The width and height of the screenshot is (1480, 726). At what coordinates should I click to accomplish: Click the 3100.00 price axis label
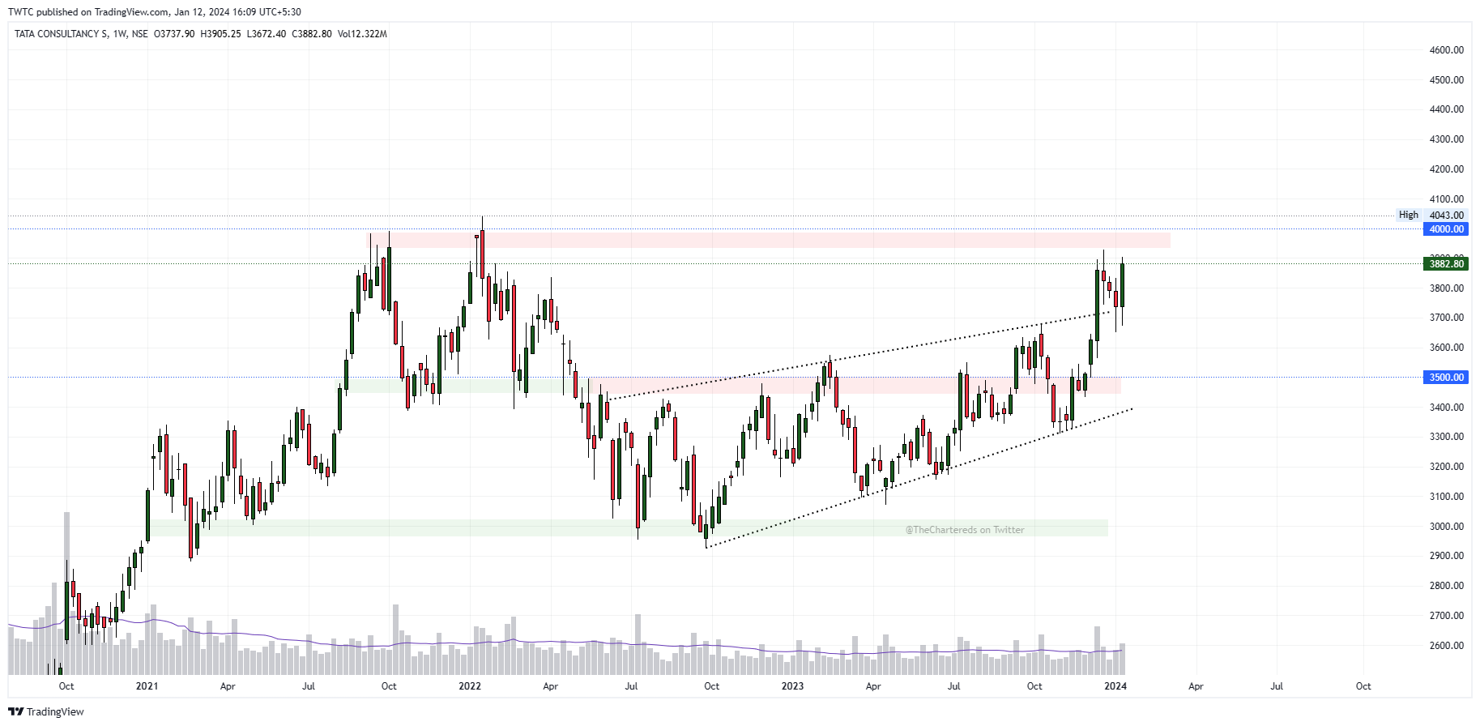coord(1446,497)
